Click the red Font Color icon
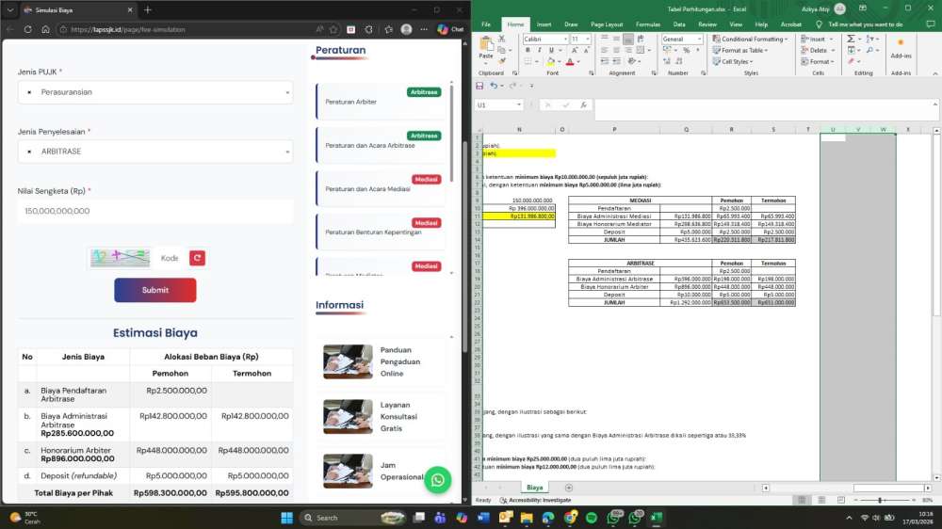Screen dimensions: 942x529 click(570, 62)
